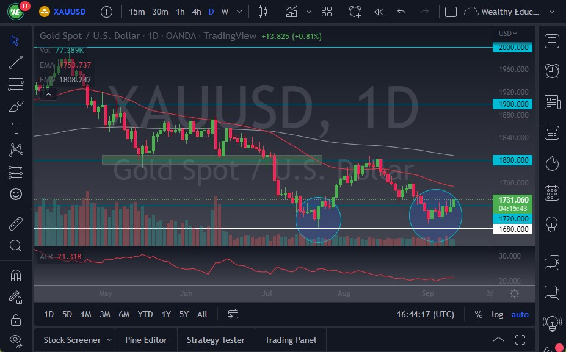The height and width of the screenshot is (352, 566).
Task: Expand the chart type dropdown arrow
Action: 310,12
